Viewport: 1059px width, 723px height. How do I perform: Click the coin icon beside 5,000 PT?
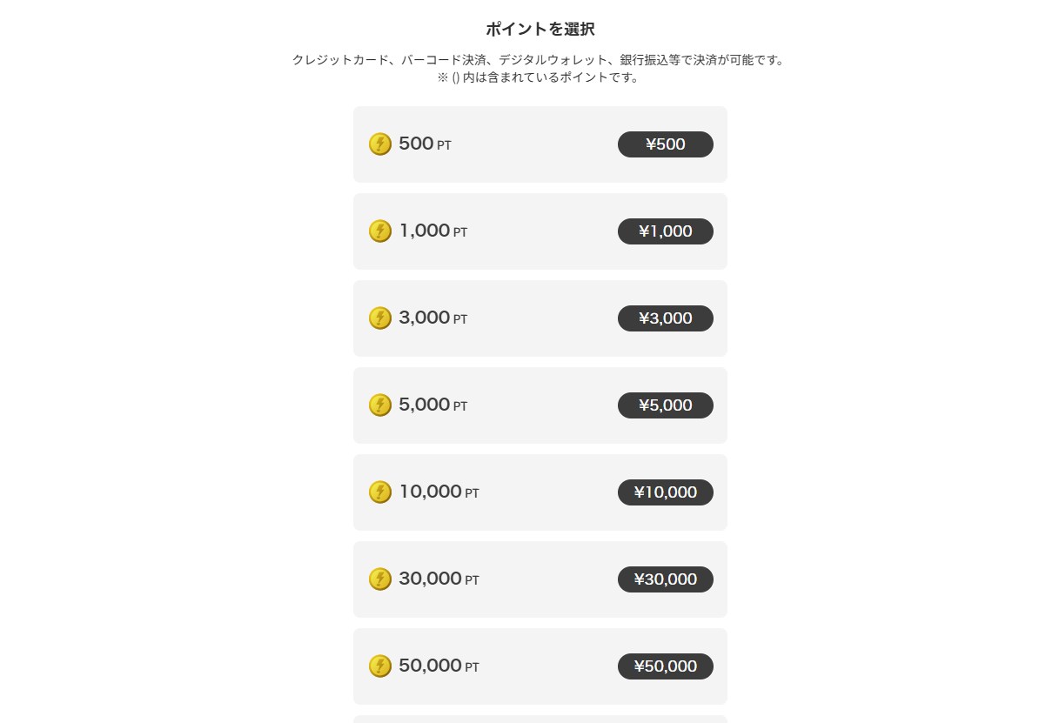380,405
